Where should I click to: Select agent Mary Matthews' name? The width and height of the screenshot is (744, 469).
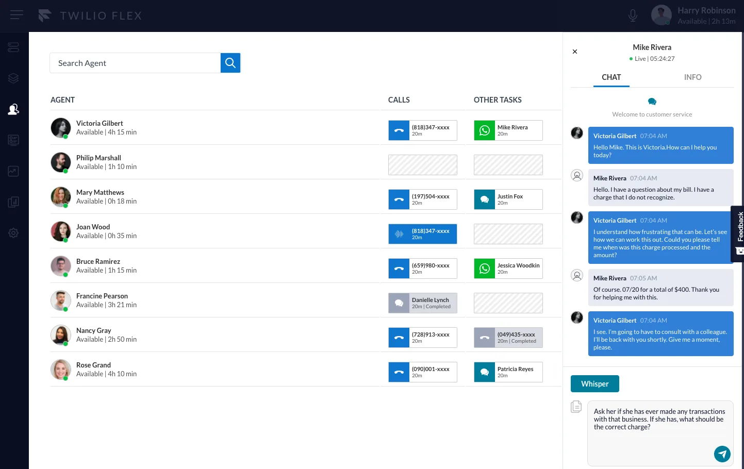tap(100, 192)
